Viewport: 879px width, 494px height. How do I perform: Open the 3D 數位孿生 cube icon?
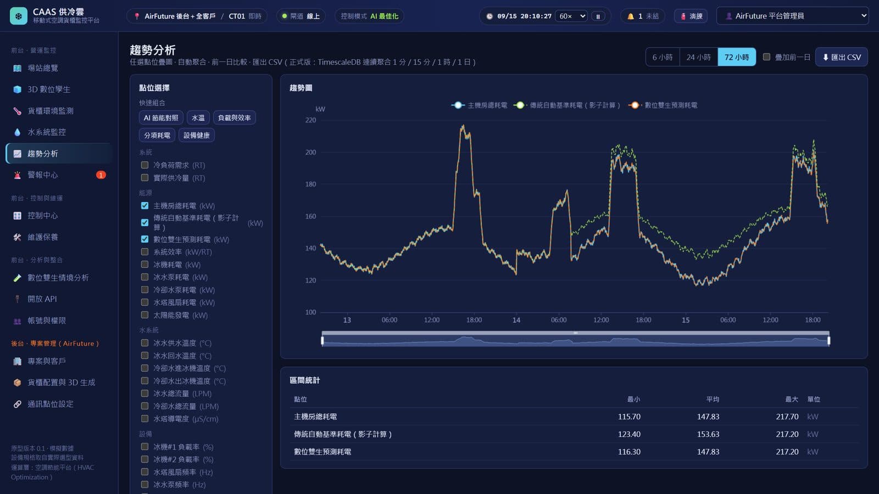(17, 89)
